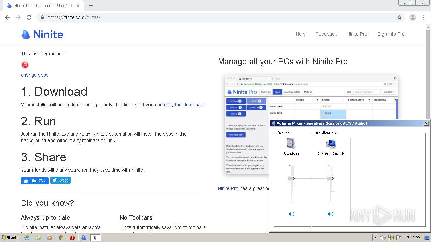This screenshot has width=431, height=242.
Task: Select the Volume Mixer taskbar button
Action: (x=95, y=238)
